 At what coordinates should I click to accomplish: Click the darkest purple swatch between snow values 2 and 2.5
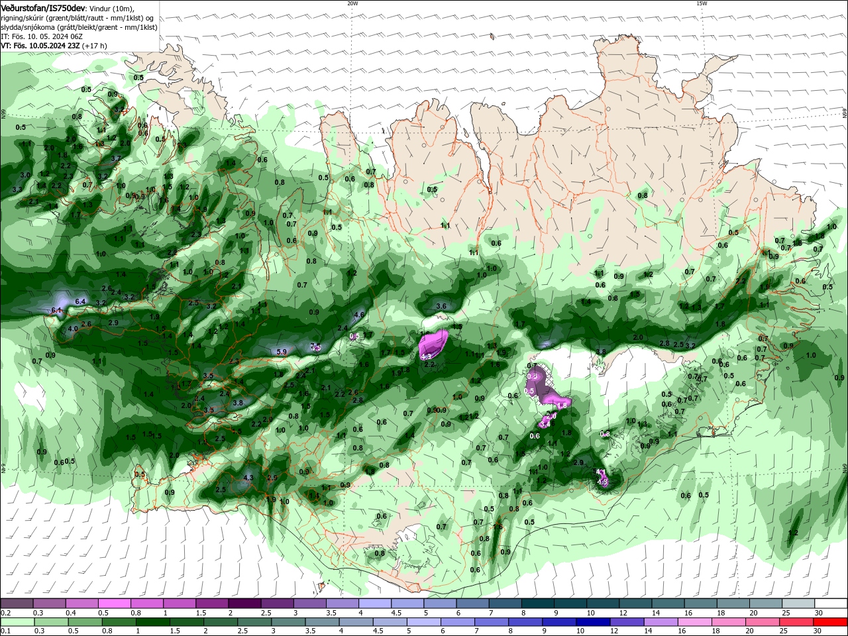coord(244,604)
